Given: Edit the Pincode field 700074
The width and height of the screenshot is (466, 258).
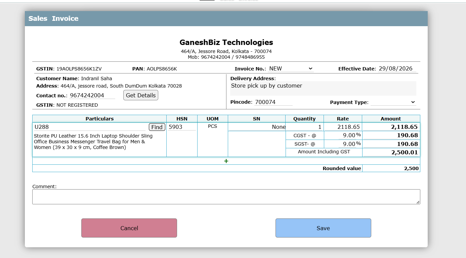Looking at the screenshot, I should (273, 102).
